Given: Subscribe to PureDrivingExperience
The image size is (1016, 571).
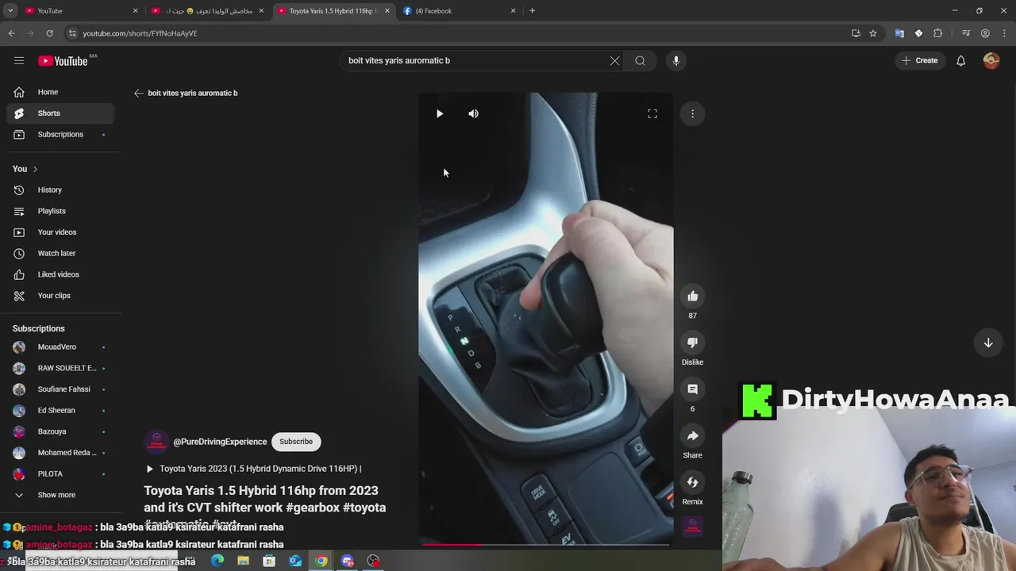Looking at the screenshot, I should pos(296,442).
